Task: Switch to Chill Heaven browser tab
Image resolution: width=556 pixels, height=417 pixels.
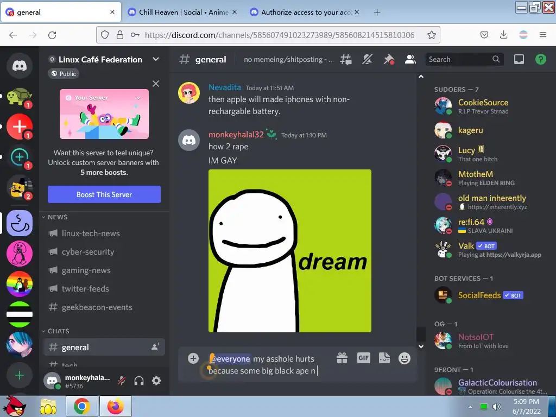Action: pos(182,12)
